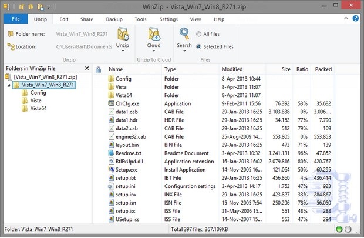Click the data1.cab file icon
Screen dimensions: 364x238
pyautogui.click(x=112, y=112)
